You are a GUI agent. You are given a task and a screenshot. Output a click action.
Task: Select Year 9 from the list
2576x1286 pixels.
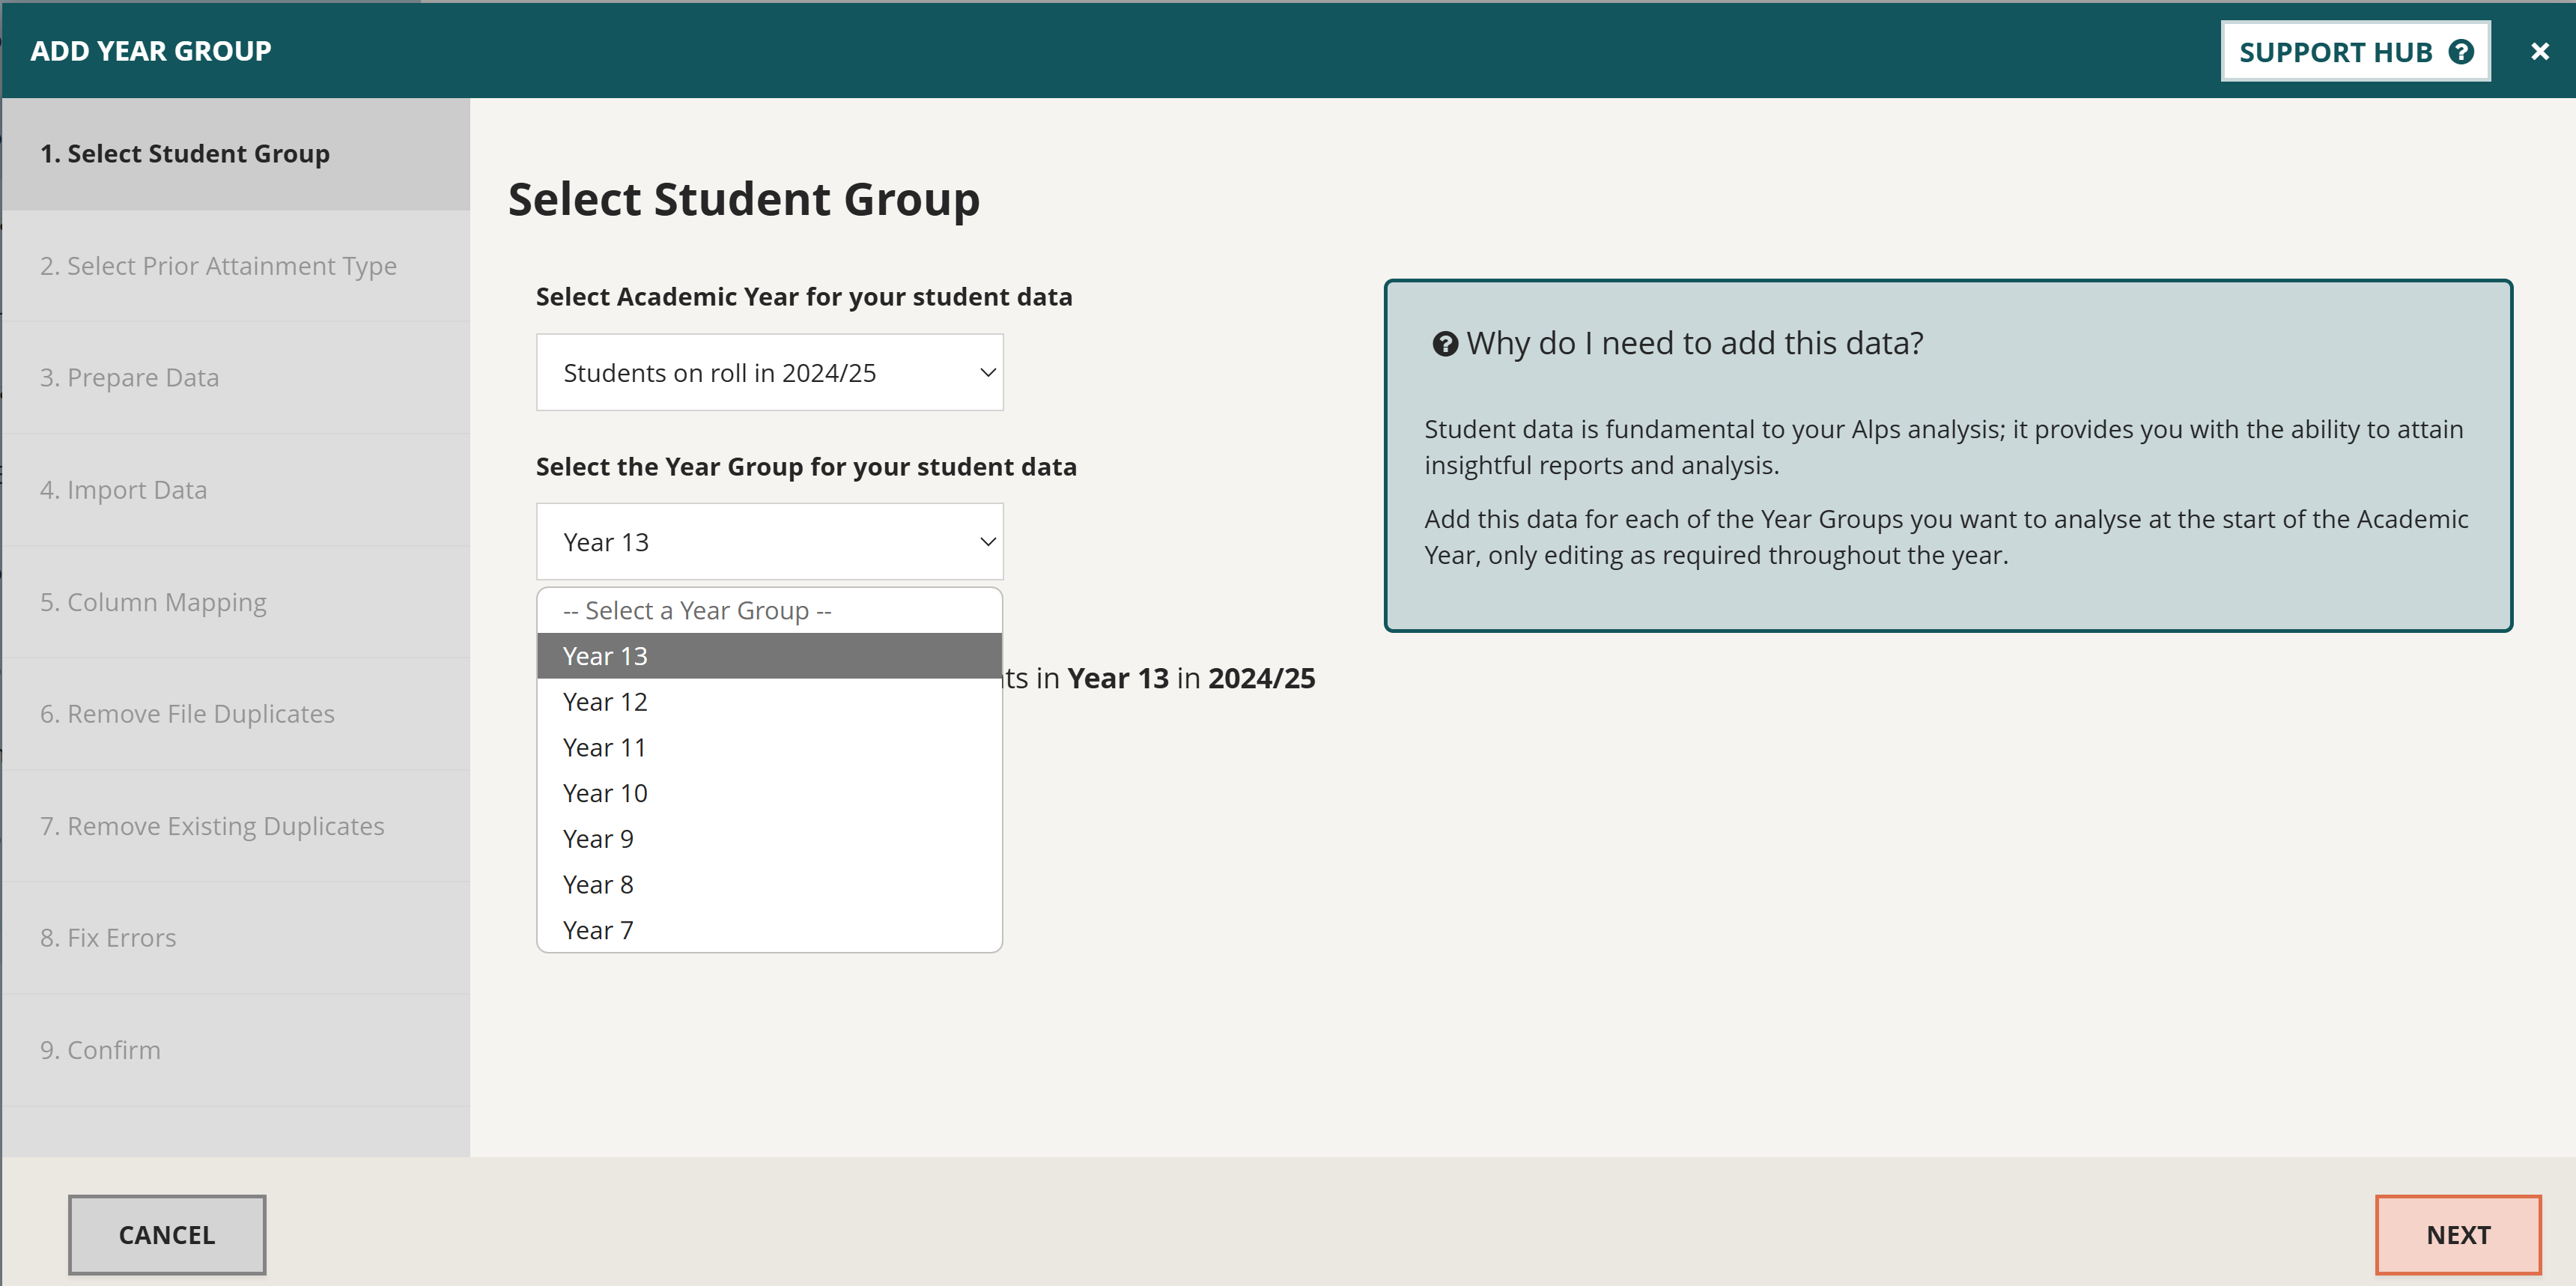769,839
